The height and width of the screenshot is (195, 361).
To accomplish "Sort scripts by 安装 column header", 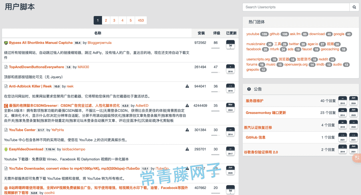I will pos(201,33).
